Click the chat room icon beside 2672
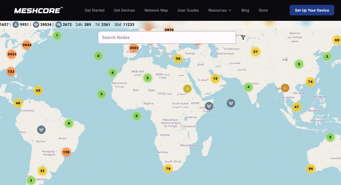 tap(58, 25)
